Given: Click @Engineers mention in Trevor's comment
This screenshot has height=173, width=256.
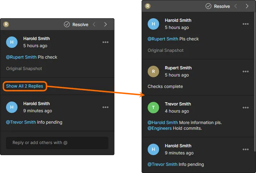Looking at the screenshot, I should [160, 128].
